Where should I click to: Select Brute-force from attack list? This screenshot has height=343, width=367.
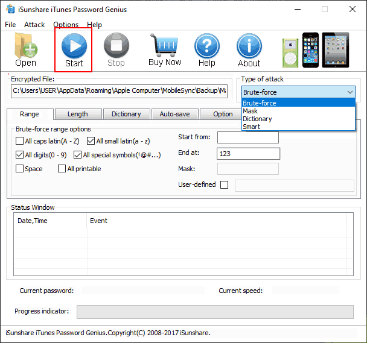(298, 103)
